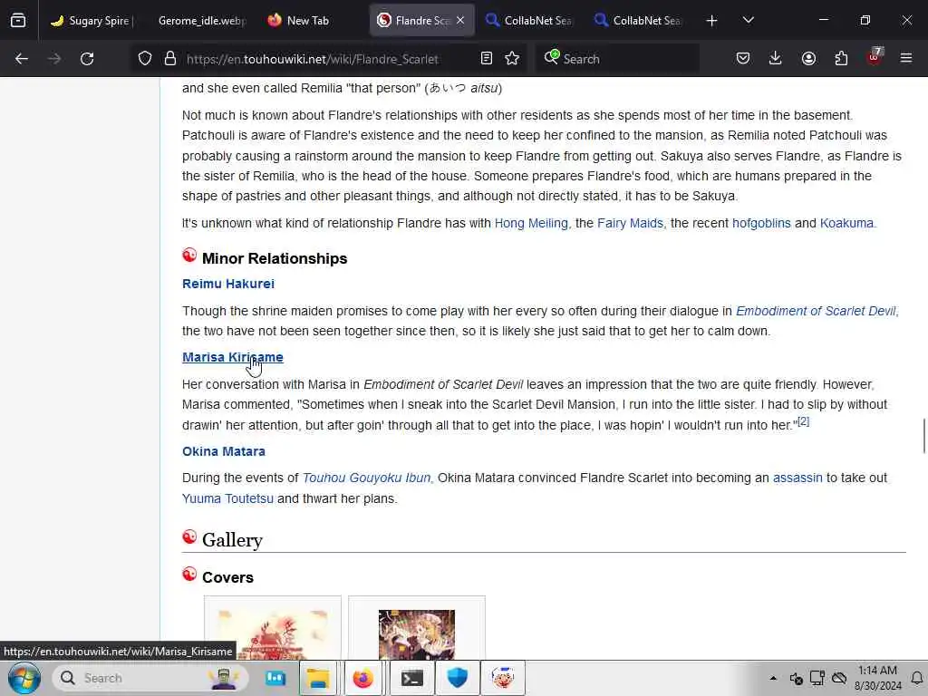Open the terminal taskbar icon
The width and height of the screenshot is (928, 696).
pyautogui.click(x=412, y=678)
